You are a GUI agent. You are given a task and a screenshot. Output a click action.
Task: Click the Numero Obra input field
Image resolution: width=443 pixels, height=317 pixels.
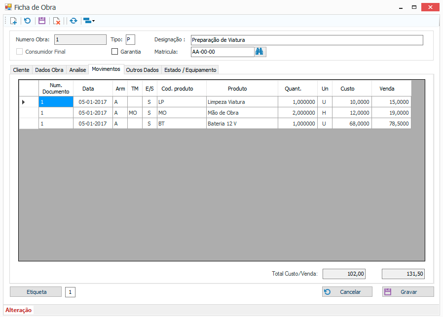click(x=80, y=40)
